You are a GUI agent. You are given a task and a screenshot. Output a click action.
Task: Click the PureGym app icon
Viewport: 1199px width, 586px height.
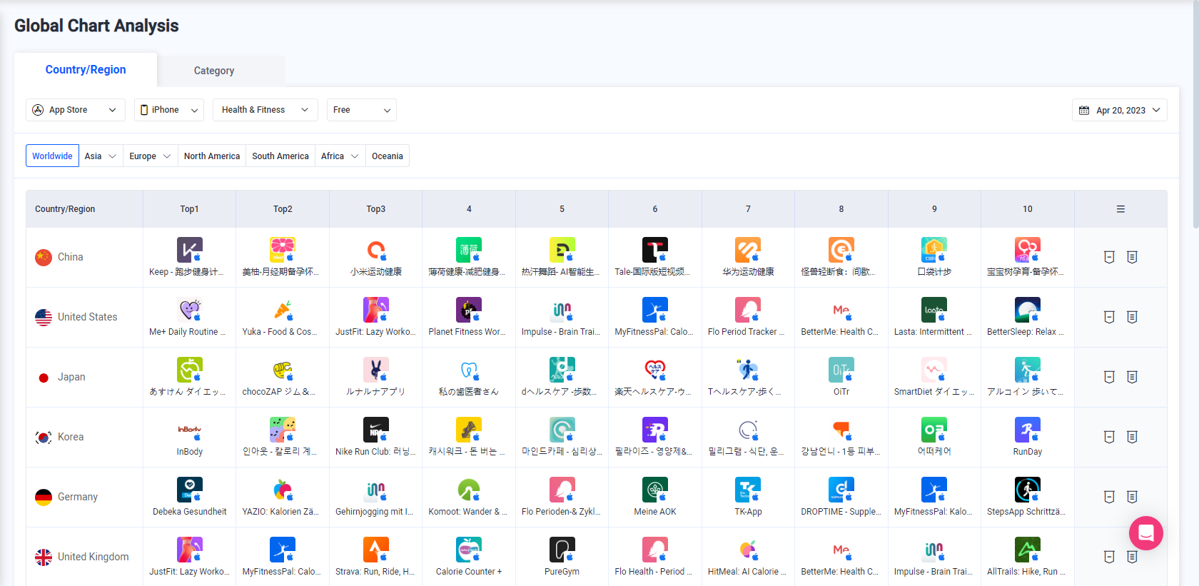(562, 550)
